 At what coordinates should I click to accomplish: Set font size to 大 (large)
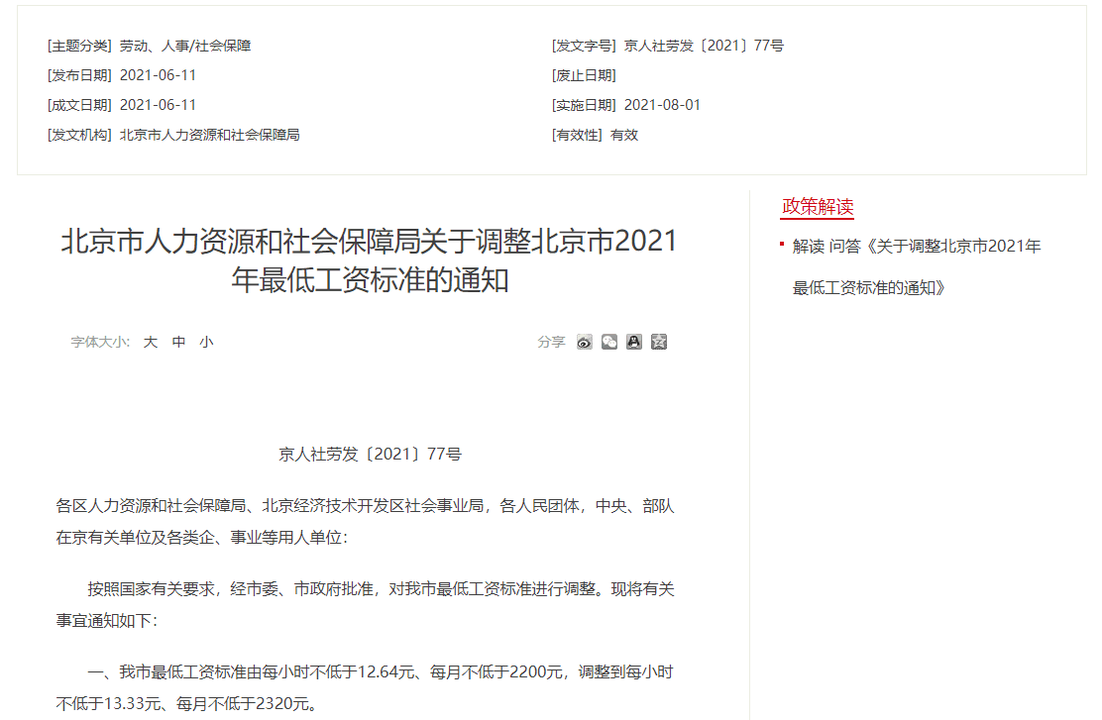pos(151,342)
